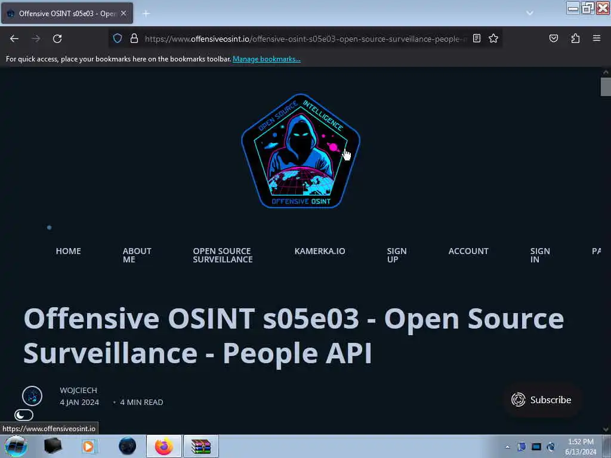The height and width of the screenshot is (458, 611).
Task: Open the media player taskbar icon
Action: [x=88, y=446]
